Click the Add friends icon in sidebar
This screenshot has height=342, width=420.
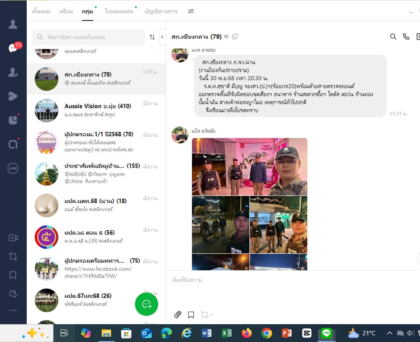[x=13, y=72]
